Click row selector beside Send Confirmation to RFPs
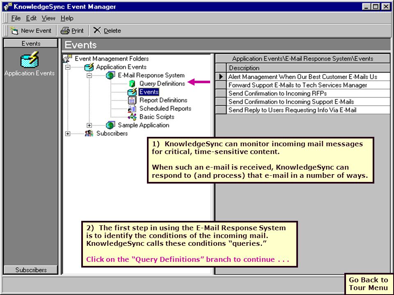 221,93
